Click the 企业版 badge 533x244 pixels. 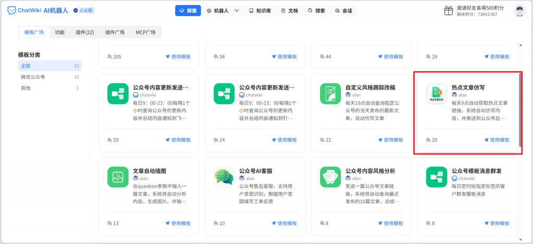click(84, 10)
